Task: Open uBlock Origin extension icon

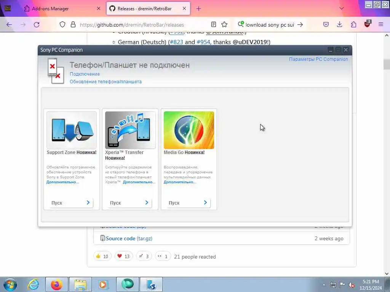Action: [x=367, y=24]
